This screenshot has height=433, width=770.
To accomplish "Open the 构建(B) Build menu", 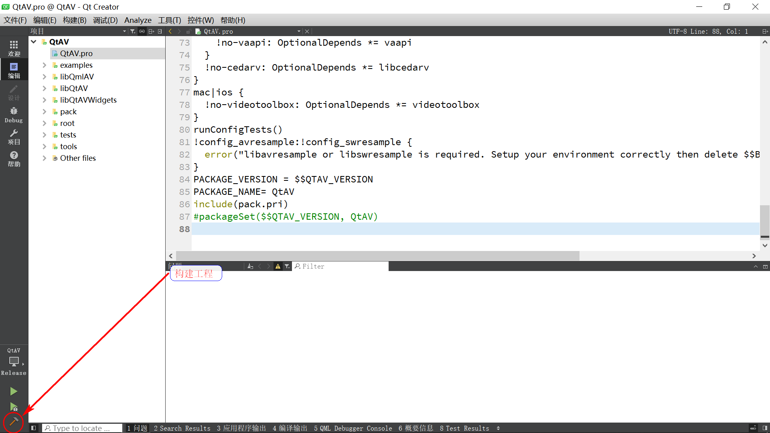I will click(75, 20).
